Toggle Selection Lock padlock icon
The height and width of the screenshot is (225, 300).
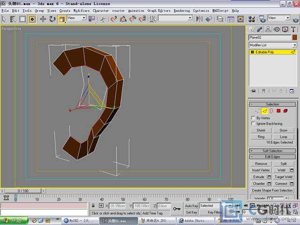[x=93, y=206]
